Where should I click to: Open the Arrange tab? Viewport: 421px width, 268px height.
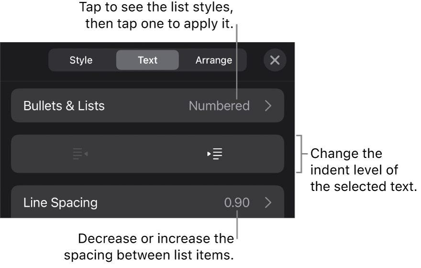tap(213, 60)
